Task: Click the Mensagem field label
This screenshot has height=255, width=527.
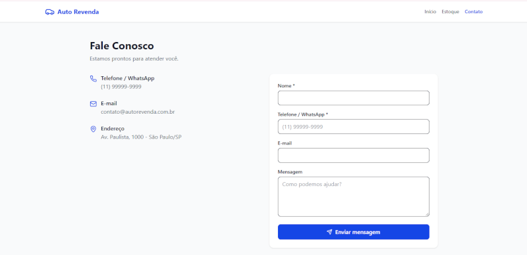Action: pyautogui.click(x=290, y=172)
